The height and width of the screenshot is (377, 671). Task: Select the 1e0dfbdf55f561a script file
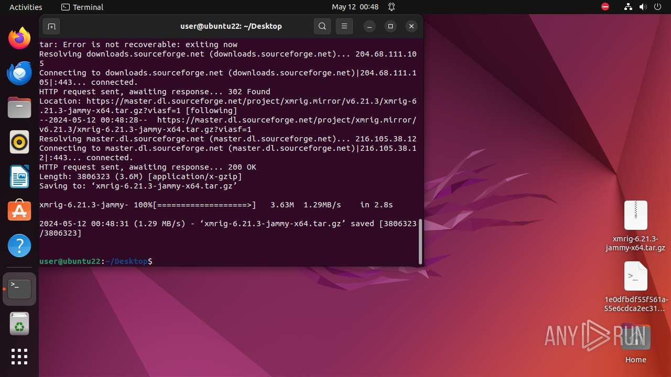(635, 287)
